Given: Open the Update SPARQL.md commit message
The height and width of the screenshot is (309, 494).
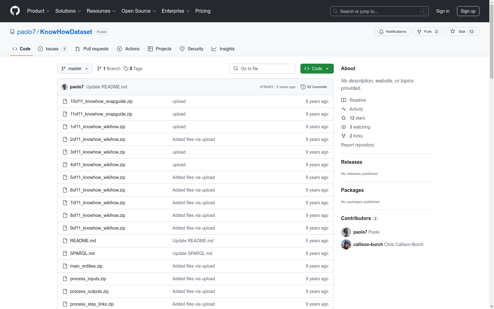Looking at the screenshot, I should pyautogui.click(x=192, y=253).
